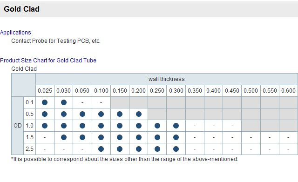Click the OD row group label
Image resolution: width=298 pixels, height=182 pixels.
(x=18, y=126)
